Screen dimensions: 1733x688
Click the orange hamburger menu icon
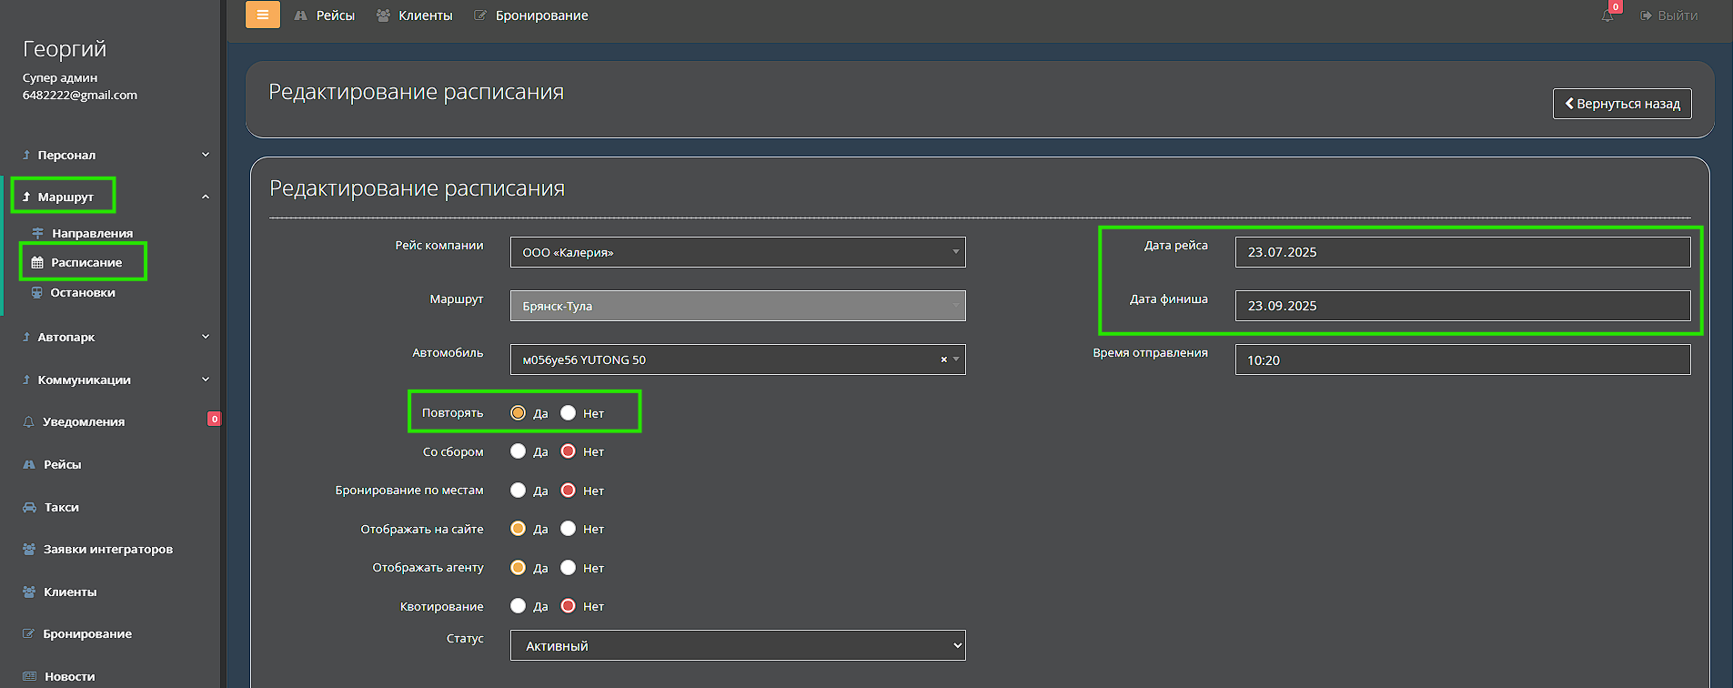point(262,15)
